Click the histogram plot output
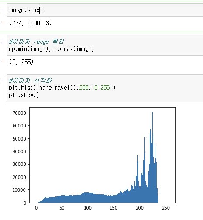203x220 pixels. [x=94, y=159]
